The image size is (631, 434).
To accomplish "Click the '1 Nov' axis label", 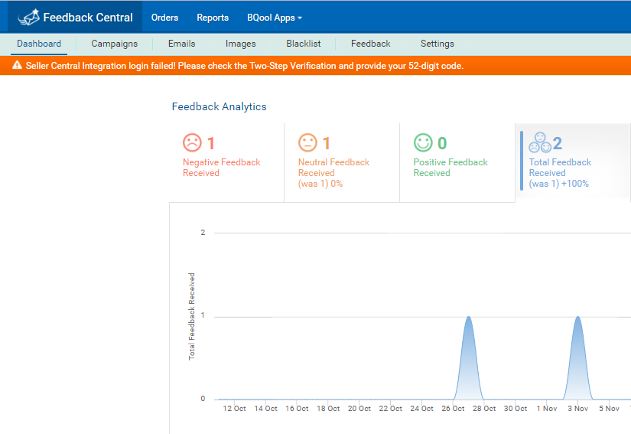I will (x=547, y=408).
